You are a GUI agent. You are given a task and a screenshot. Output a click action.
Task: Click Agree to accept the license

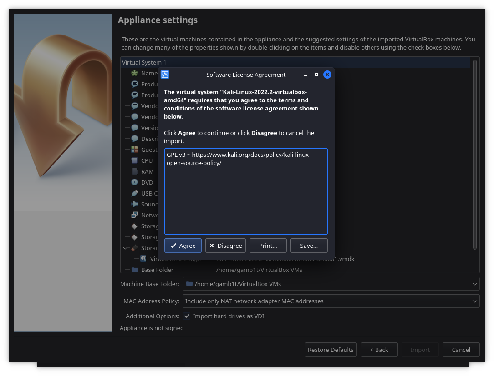point(183,246)
